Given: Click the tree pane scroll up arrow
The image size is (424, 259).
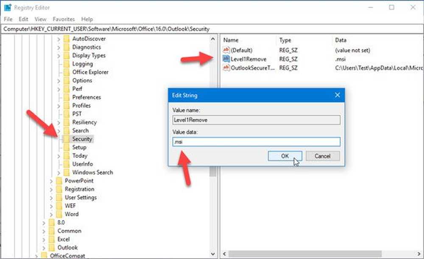Looking at the screenshot, I should (x=213, y=39).
